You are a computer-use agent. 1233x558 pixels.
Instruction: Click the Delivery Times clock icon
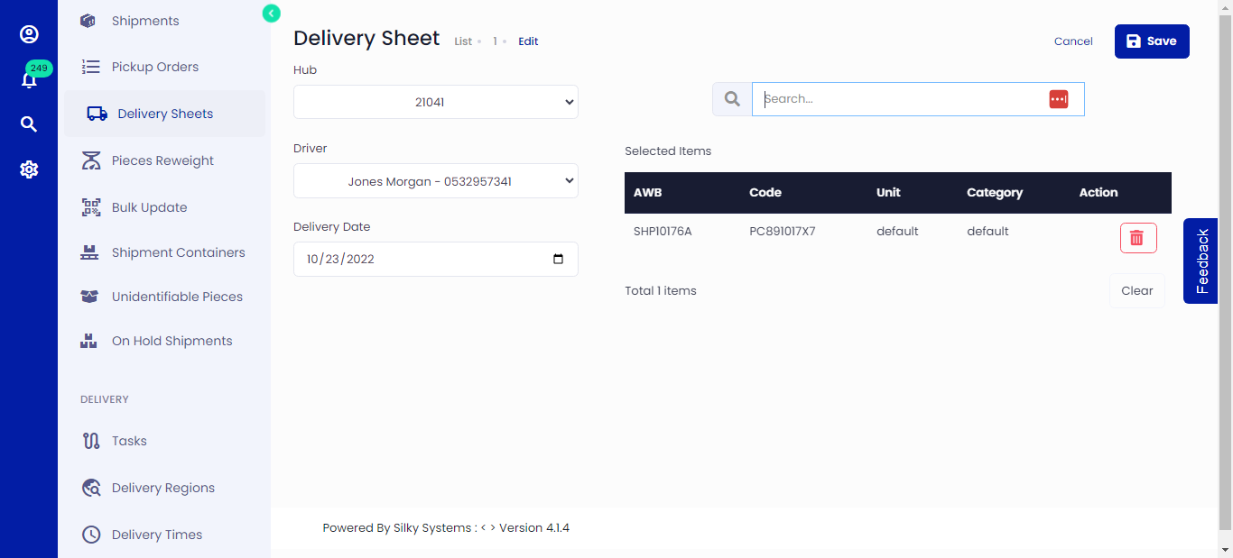point(91,534)
